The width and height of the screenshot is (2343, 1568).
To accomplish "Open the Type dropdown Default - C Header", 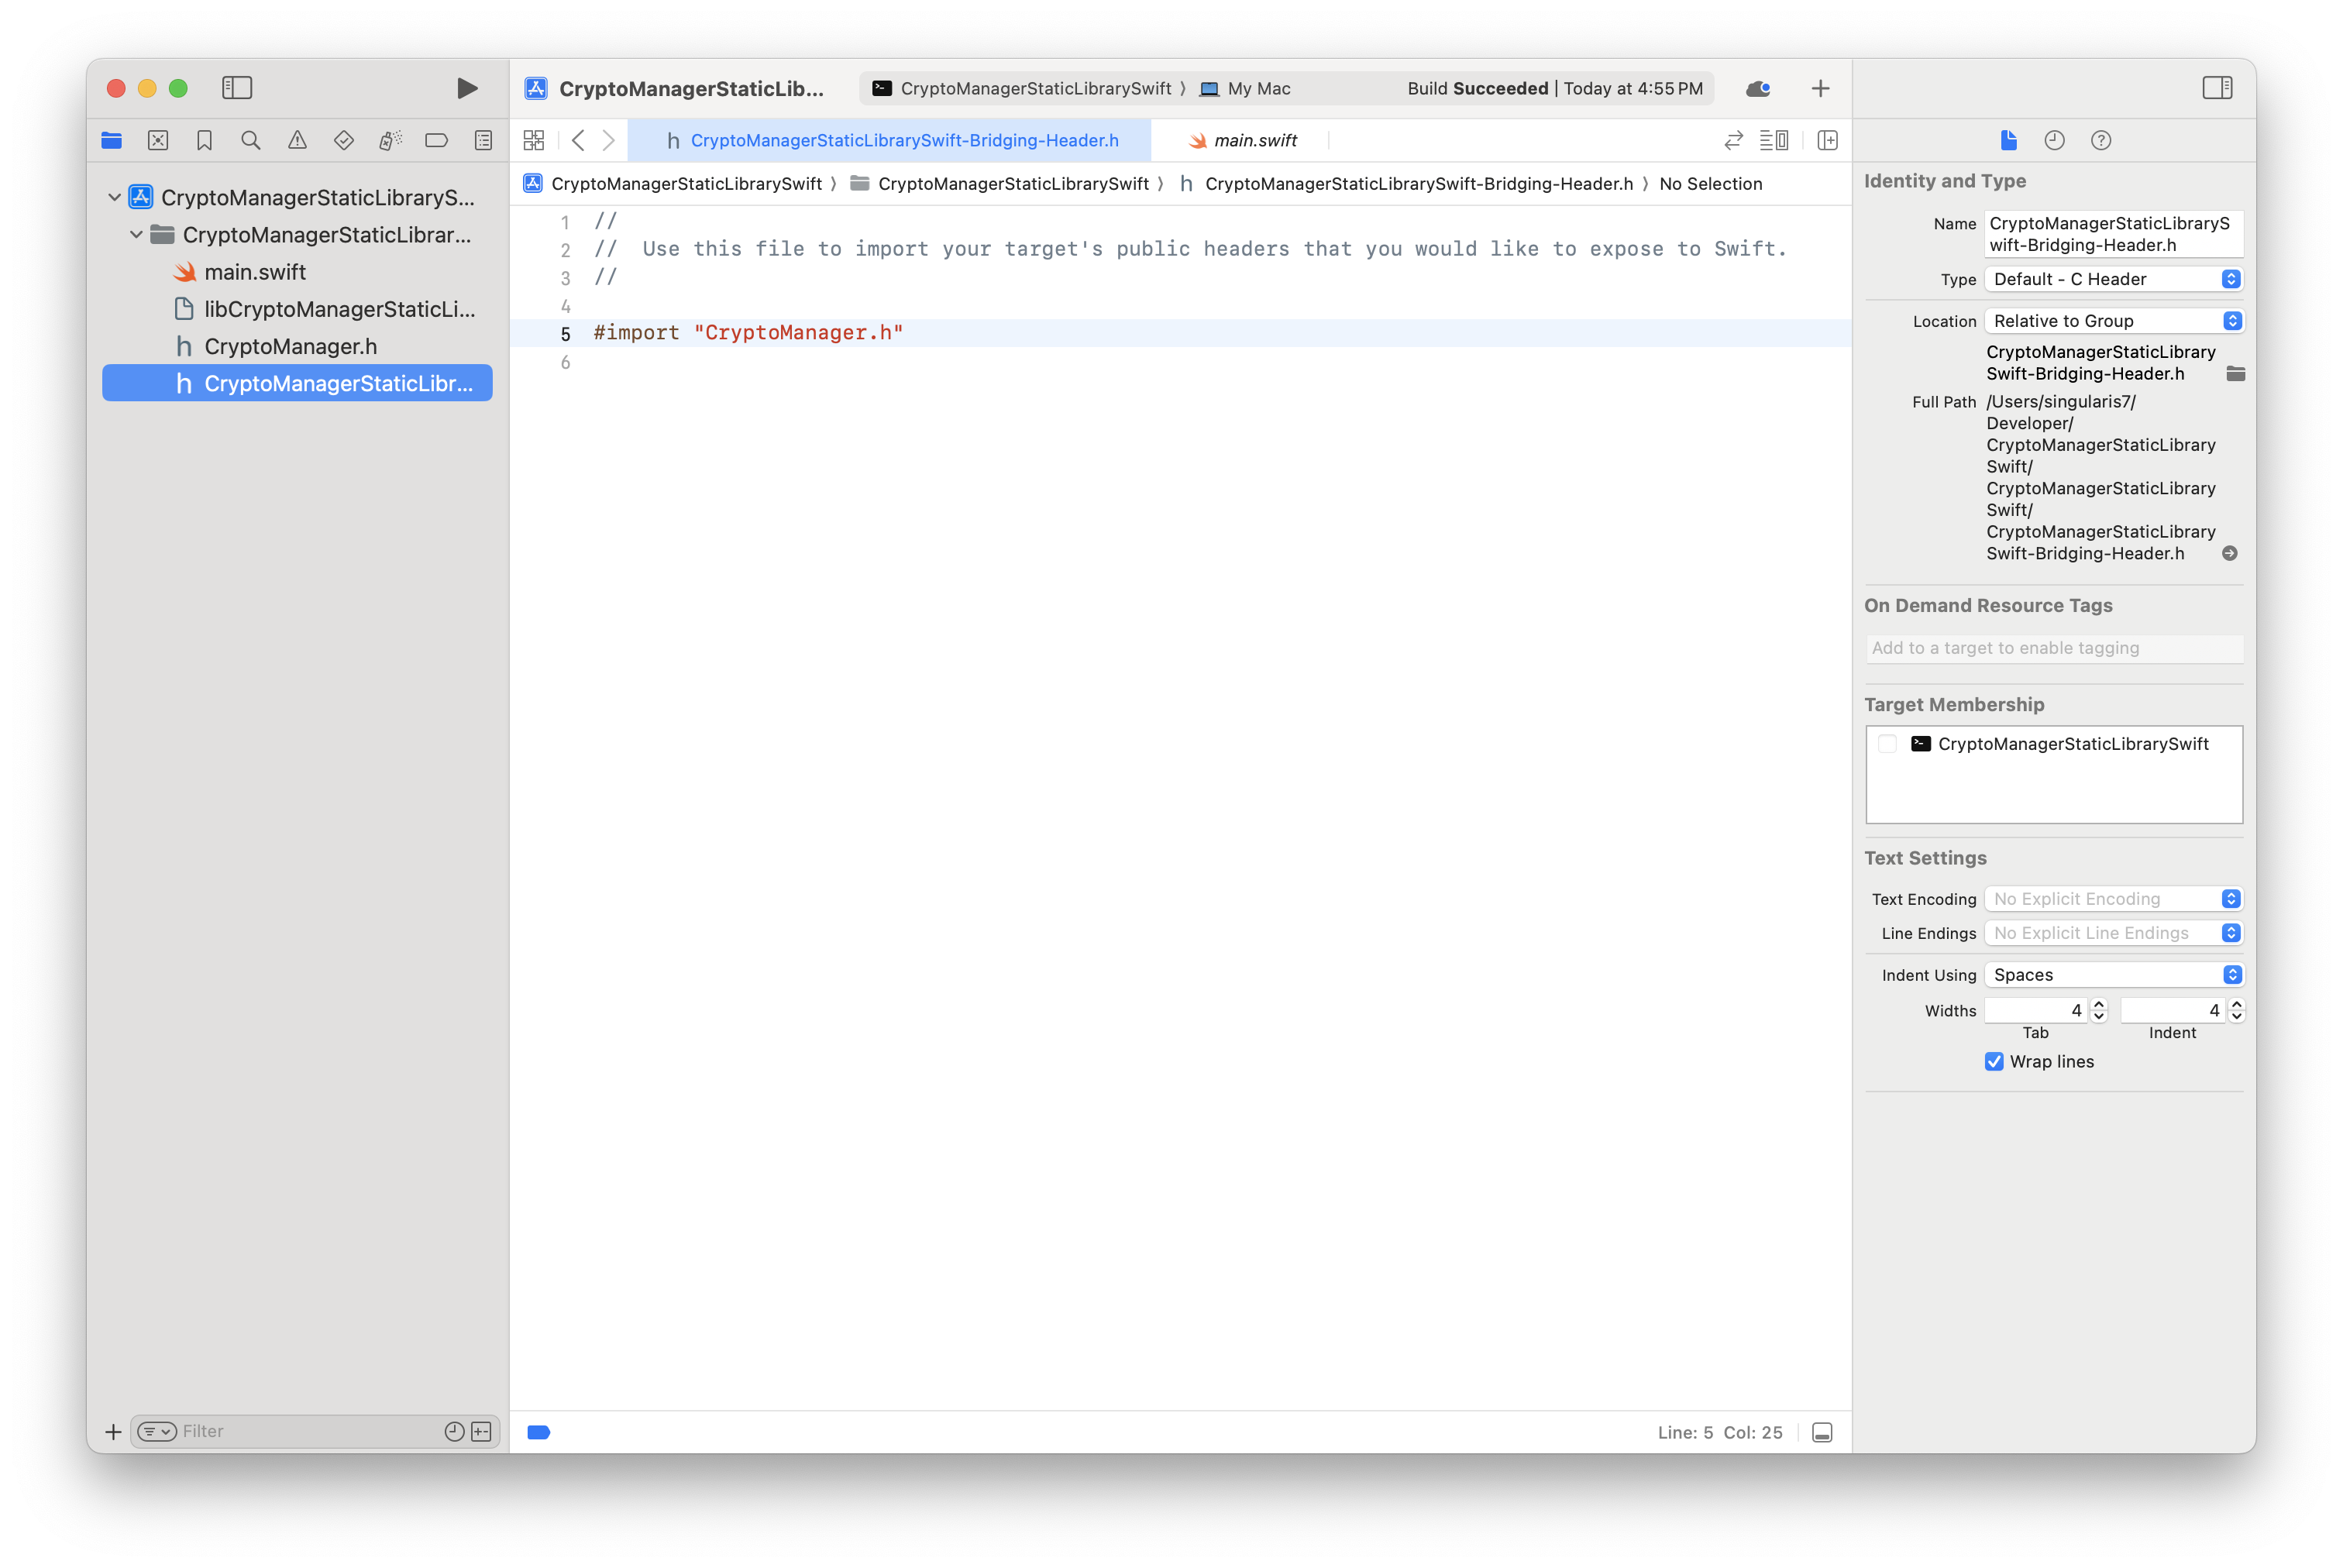I will [x=2114, y=279].
